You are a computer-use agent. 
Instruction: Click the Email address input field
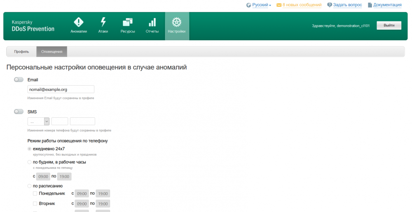[x=61, y=89]
